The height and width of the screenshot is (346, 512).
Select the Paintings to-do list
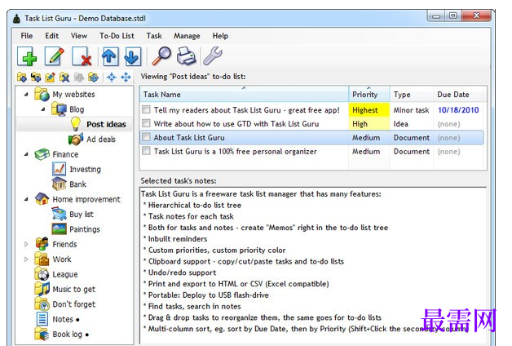[85, 229]
